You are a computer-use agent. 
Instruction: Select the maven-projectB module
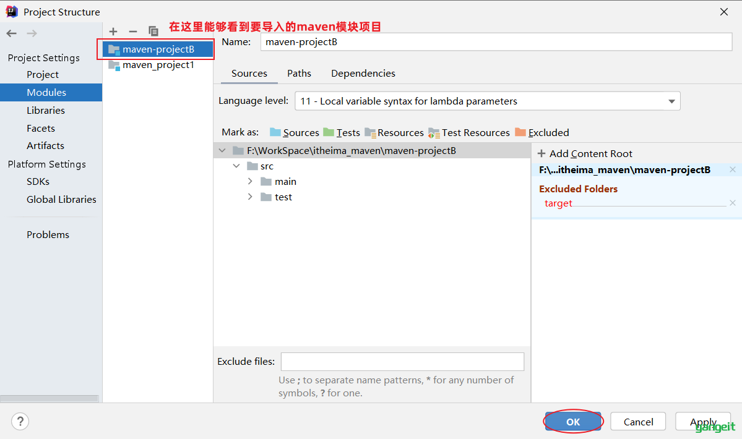[x=158, y=49]
